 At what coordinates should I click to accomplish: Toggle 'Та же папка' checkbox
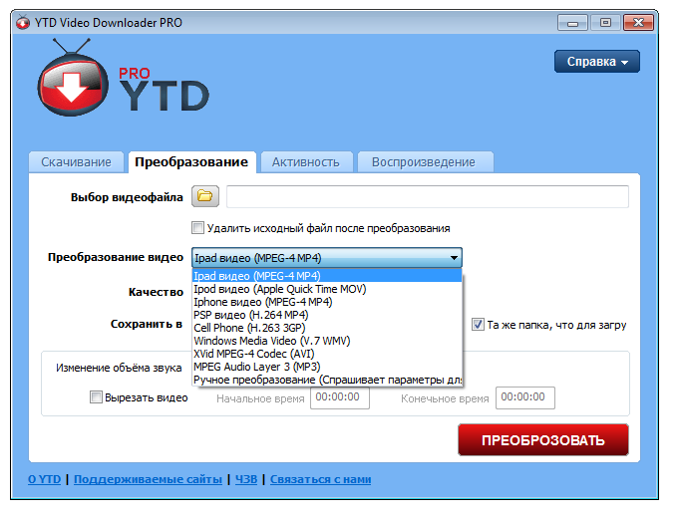[478, 324]
